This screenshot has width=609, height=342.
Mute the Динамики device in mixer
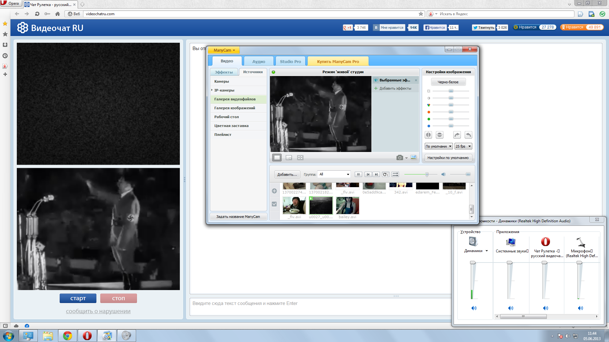click(474, 308)
